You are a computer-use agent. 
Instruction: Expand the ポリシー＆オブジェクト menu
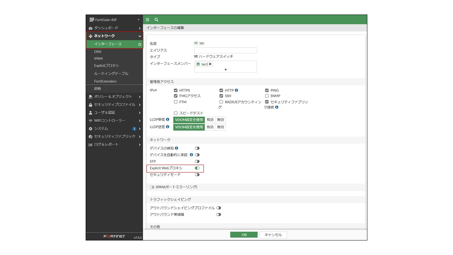point(114,96)
